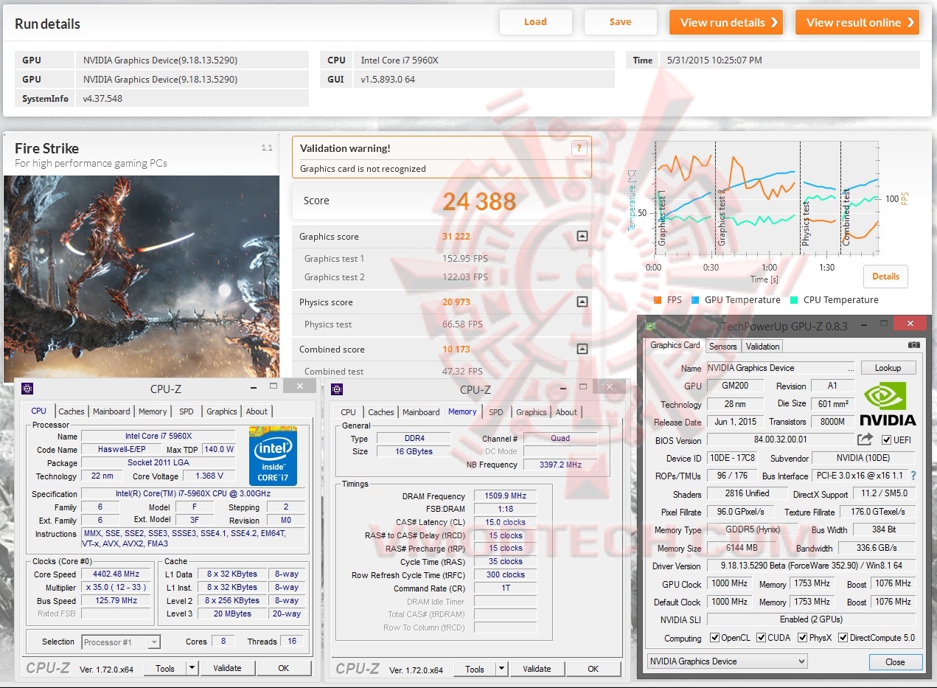The width and height of the screenshot is (937, 688).
Task: Toggle the DirectCompute 5.0 checkbox
Action: [x=842, y=638]
